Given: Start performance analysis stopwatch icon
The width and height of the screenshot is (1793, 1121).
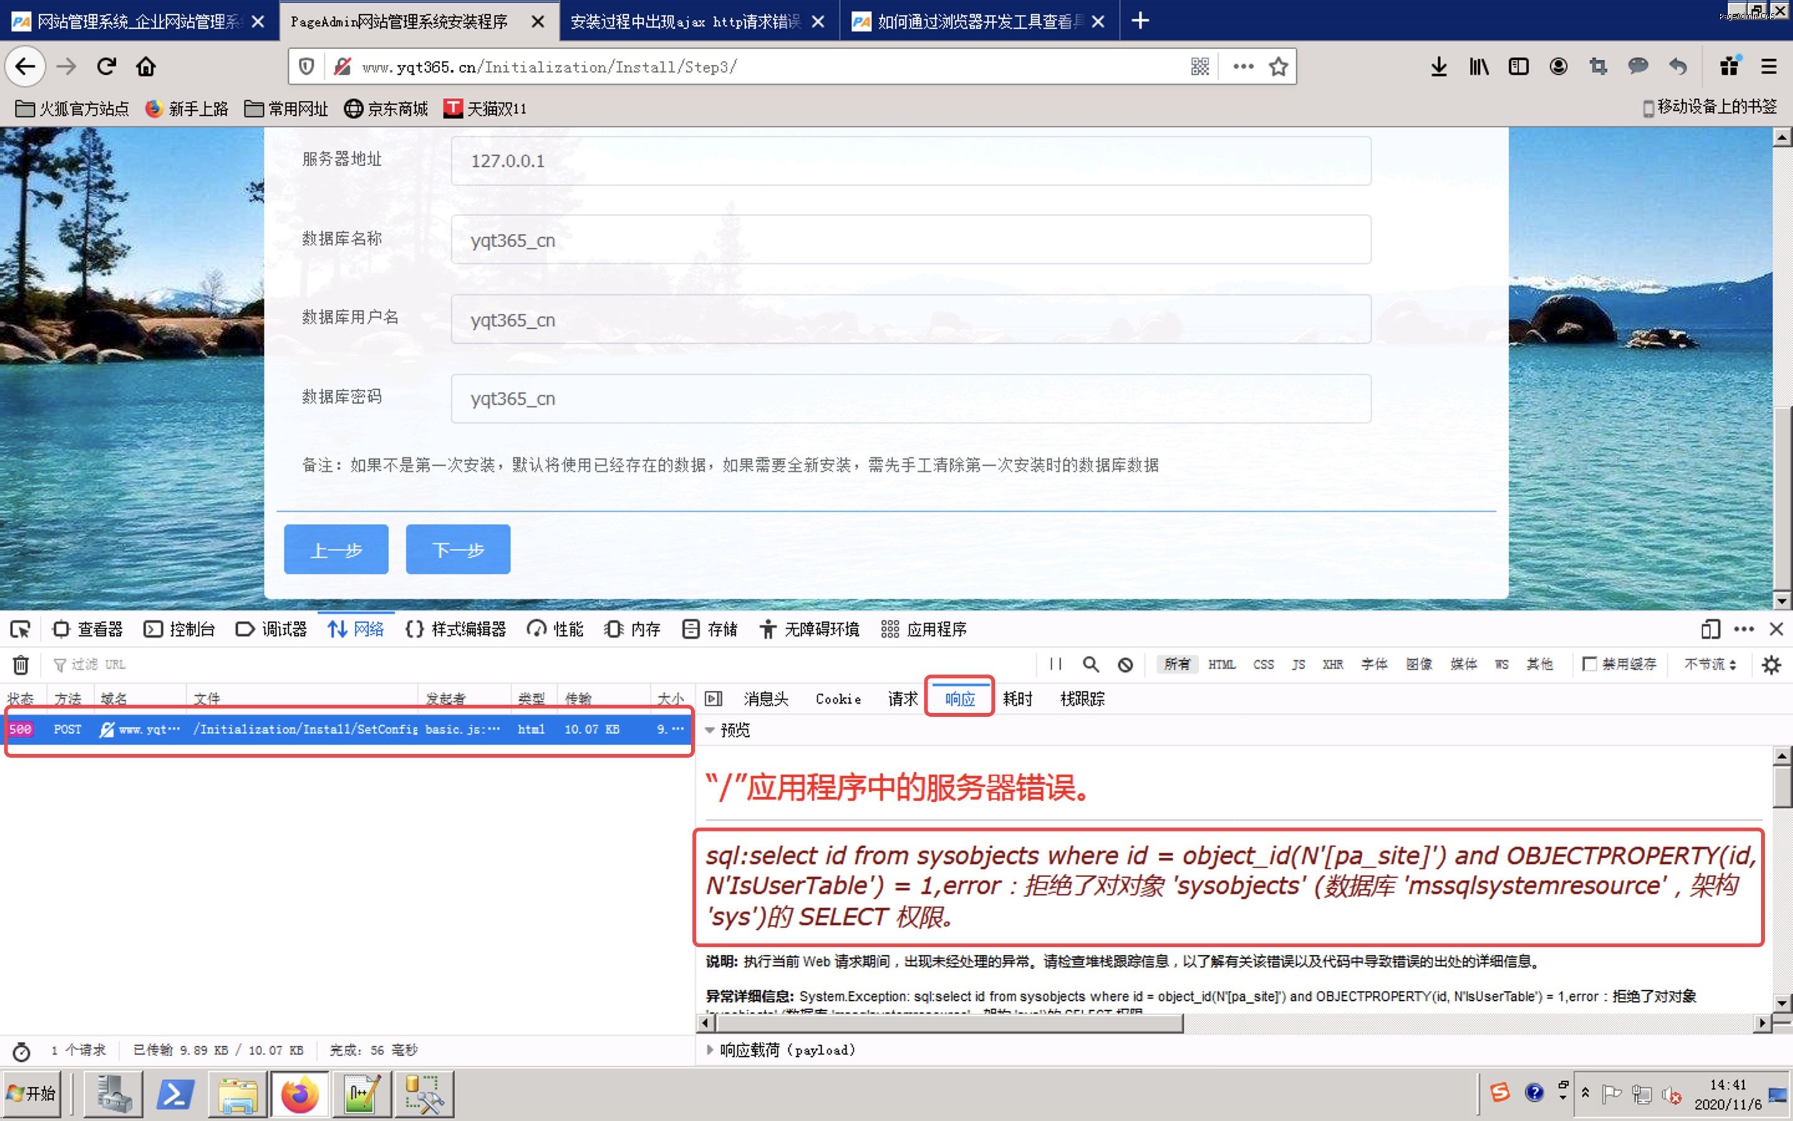Looking at the screenshot, I should pyautogui.click(x=22, y=1051).
